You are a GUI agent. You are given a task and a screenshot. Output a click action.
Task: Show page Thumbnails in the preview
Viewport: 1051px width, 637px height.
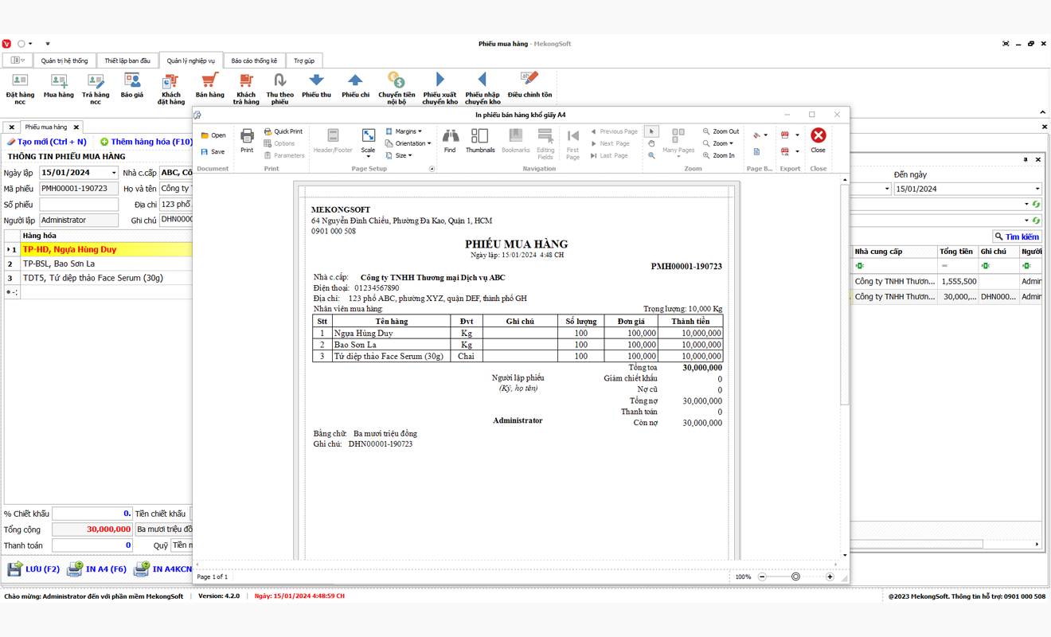(480, 140)
